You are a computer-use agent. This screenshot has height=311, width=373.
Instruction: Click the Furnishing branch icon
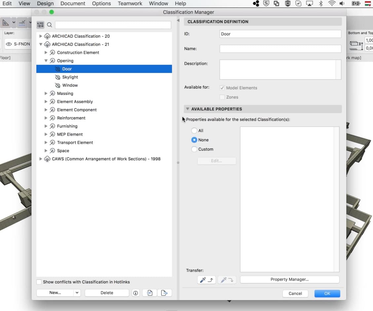52,126
